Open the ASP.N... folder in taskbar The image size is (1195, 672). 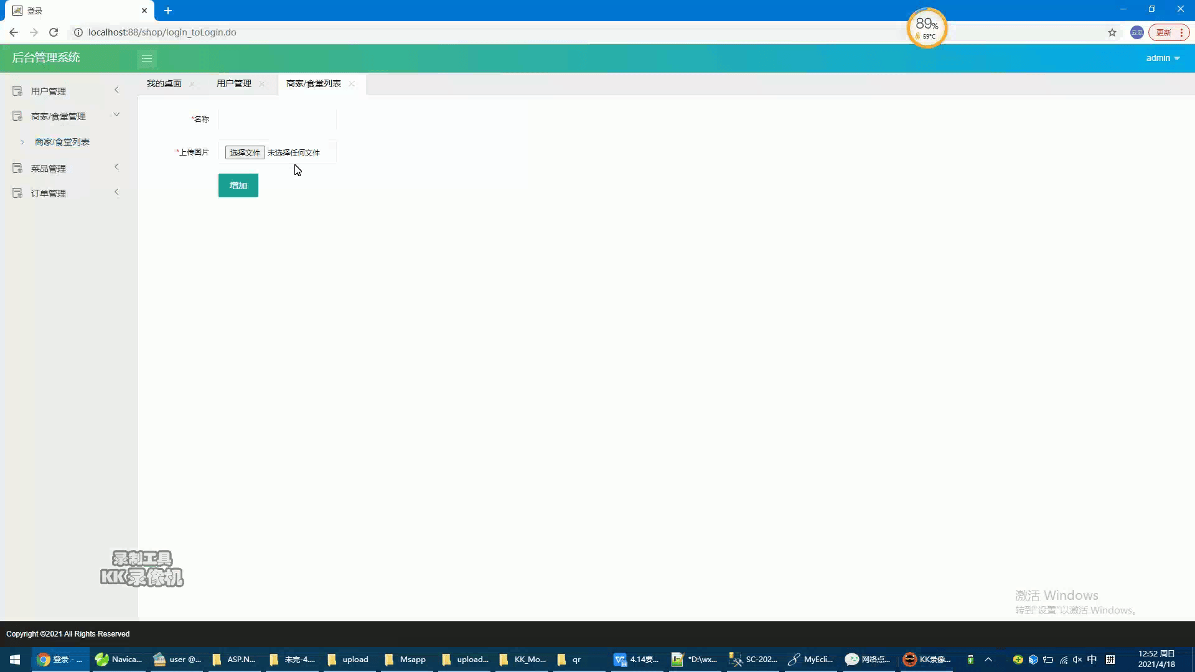pos(235,660)
